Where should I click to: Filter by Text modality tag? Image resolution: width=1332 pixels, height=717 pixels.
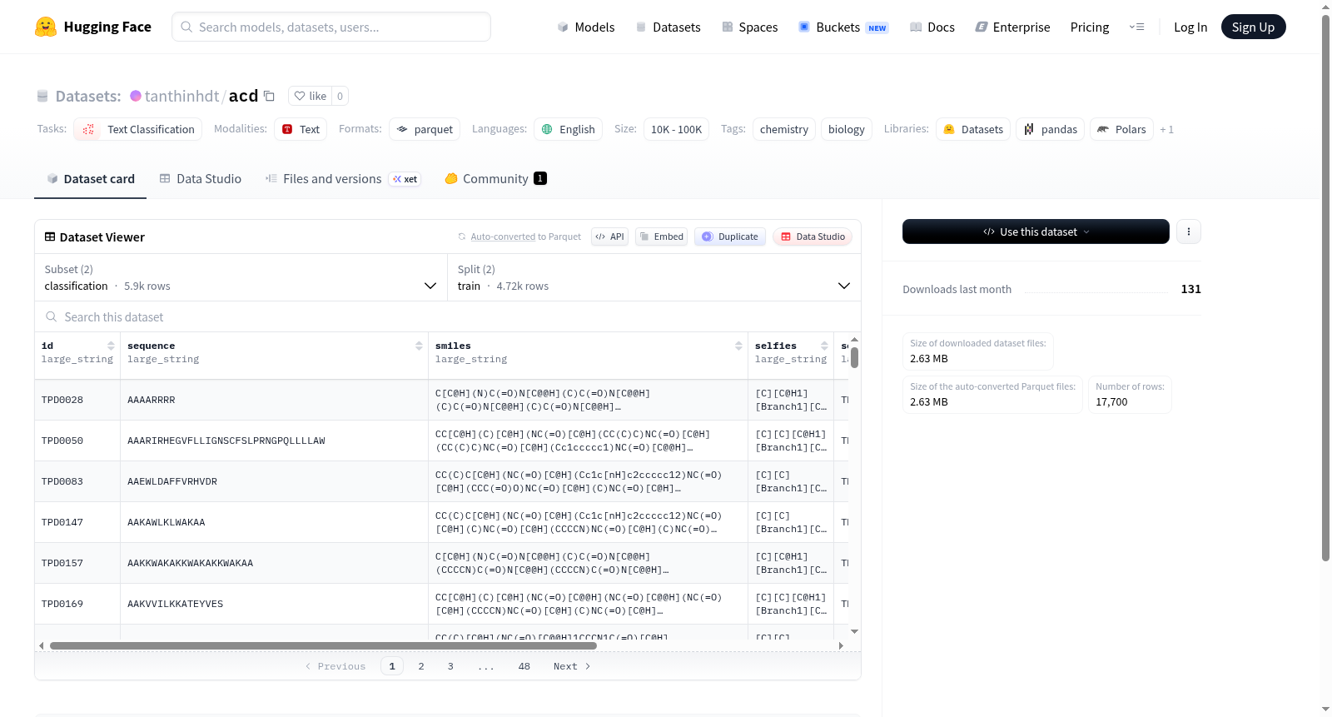tap(301, 129)
